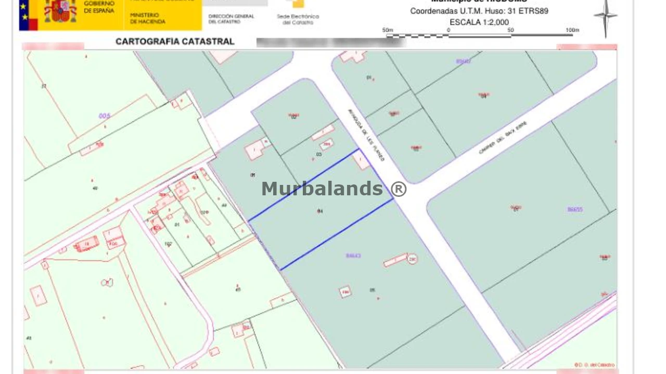Click the Gobierno de España logo text
Image resolution: width=666 pixels, height=374 pixels.
point(99,7)
